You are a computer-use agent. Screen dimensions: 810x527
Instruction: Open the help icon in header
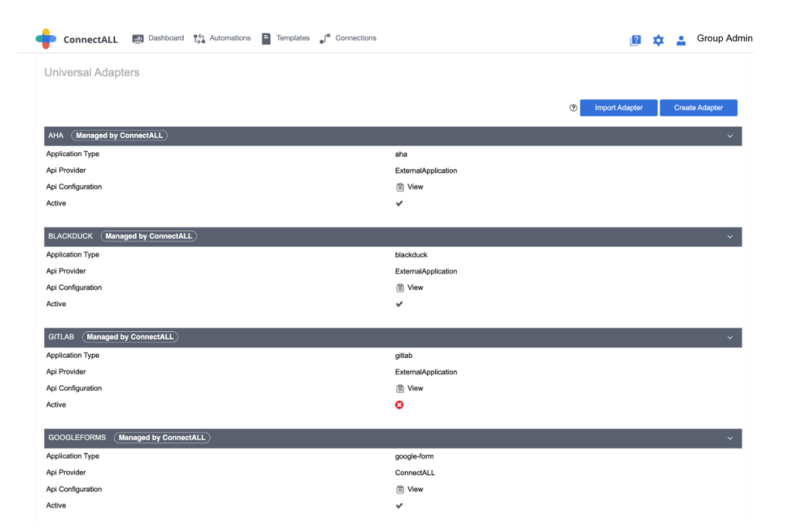point(635,40)
